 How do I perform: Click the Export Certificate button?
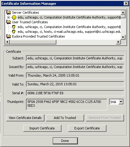tap(87, 128)
